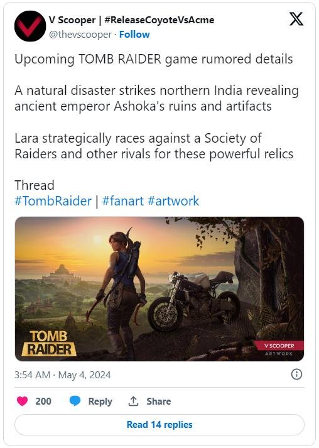The height and width of the screenshot is (448, 319).
Task: Open Read 14 replies
Action: tap(159, 425)
